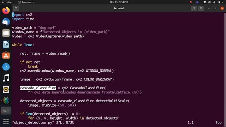Maximize the Terminal window
226x127 pixels.
pos(215,8)
